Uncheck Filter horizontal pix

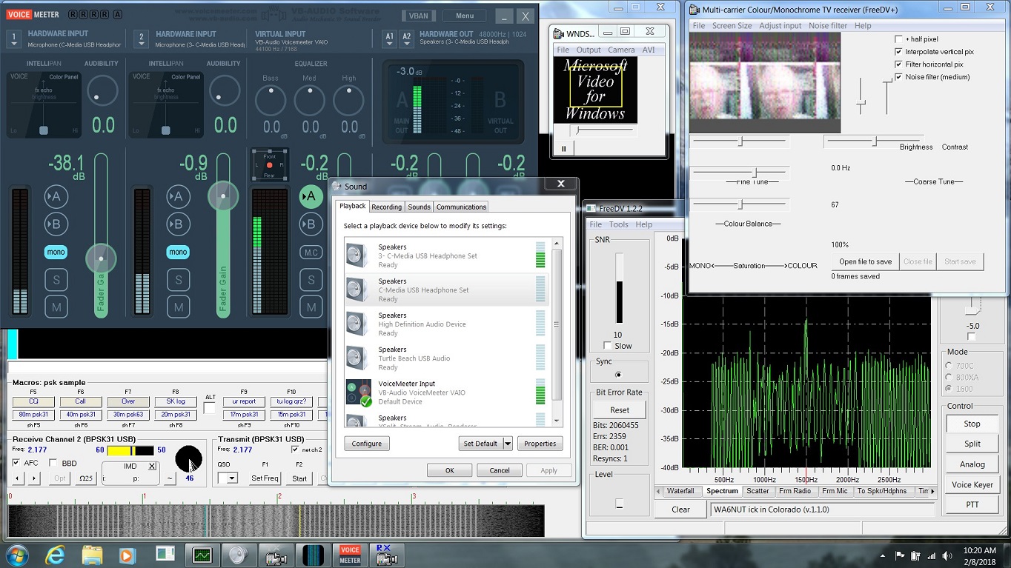coord(899,64)
